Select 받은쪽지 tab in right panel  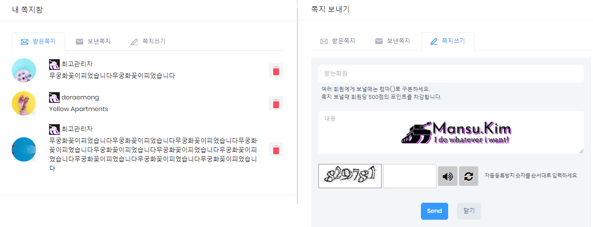[337, 41]
